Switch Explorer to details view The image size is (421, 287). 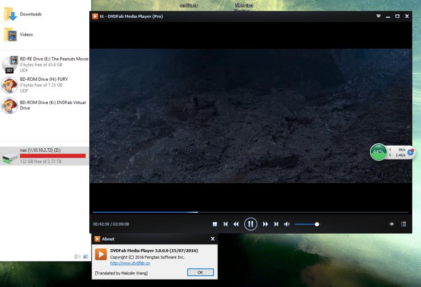(x=78, y=257)
